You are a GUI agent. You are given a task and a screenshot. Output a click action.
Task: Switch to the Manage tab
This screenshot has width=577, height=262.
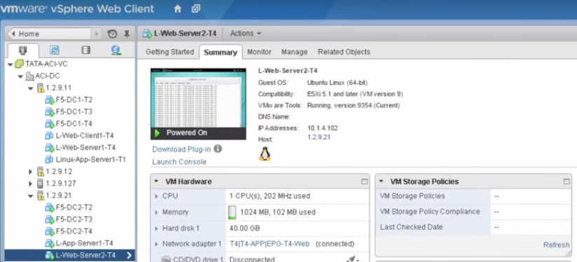294,52
